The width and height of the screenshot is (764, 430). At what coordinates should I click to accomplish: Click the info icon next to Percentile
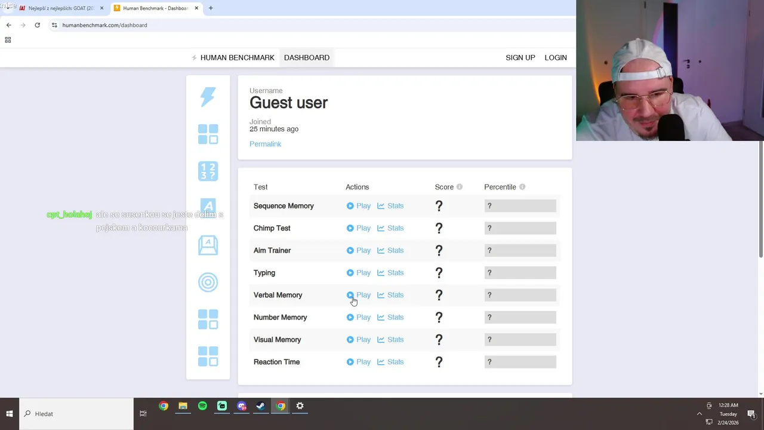(522, 187)
